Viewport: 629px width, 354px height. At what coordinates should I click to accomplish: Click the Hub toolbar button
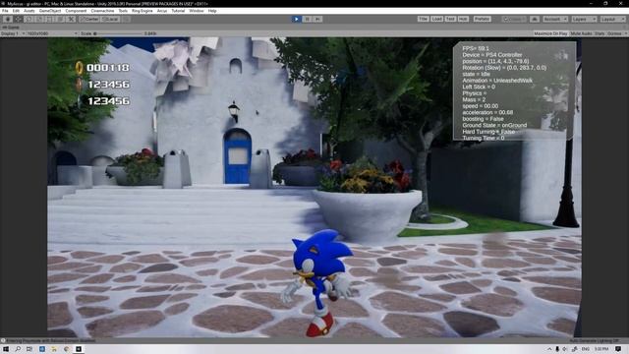(463, 19)
